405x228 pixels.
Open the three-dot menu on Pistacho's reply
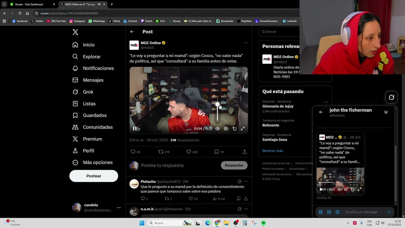pos(246,181)
